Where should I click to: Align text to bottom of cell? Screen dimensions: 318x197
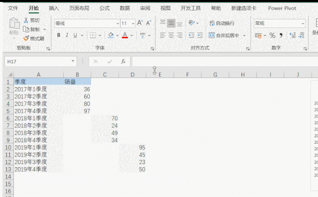click(180, 23)
